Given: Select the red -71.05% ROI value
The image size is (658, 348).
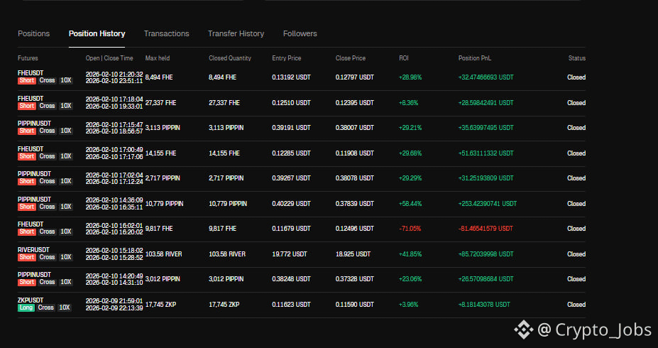Looking at the screenshot, I should (x=410, y=229).
